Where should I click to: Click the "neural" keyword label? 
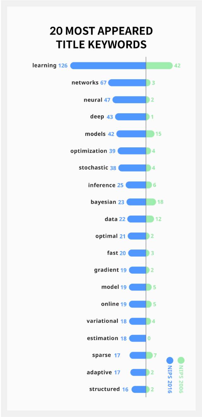coord(93,100)
